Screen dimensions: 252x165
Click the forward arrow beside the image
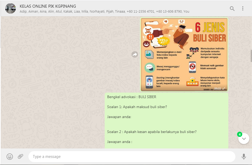[135, 55]
